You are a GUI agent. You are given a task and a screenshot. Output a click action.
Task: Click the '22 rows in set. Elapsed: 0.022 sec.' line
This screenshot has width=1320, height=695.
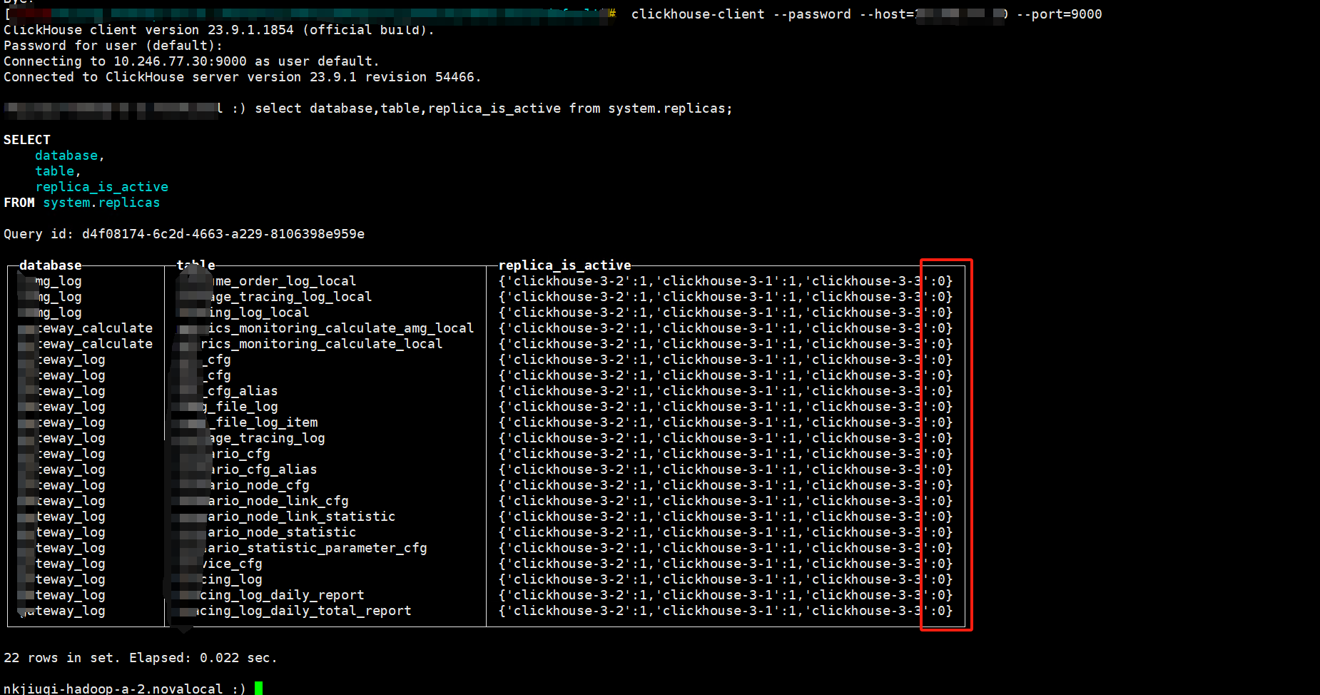coord(141,658)
